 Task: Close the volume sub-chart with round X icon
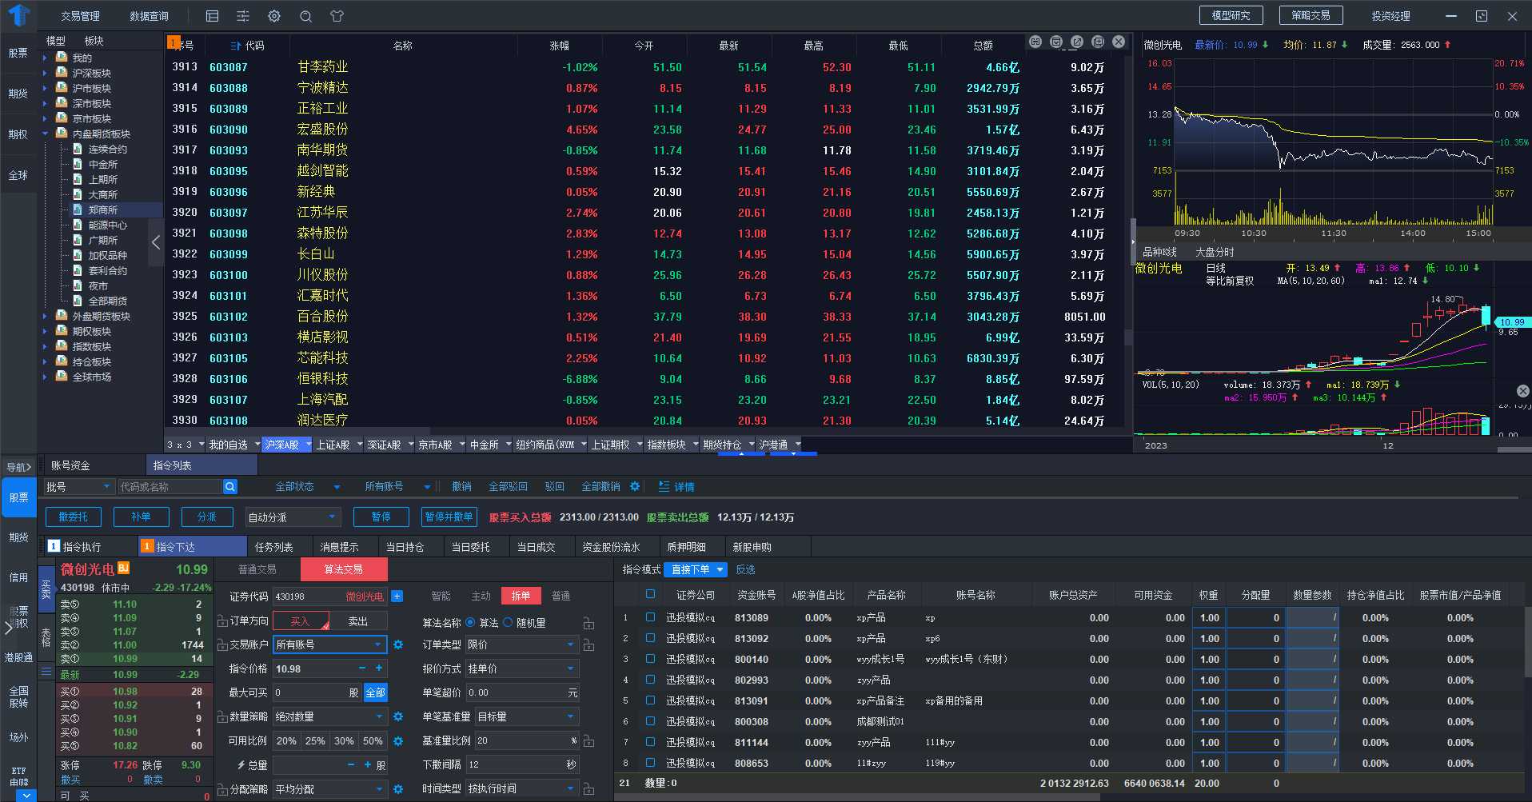(x=1523, y=391)
